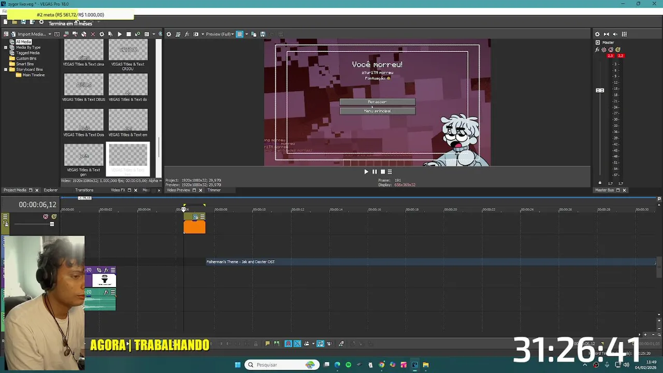Toggle Split Screen View icon in preview

(x=196, y=34)
